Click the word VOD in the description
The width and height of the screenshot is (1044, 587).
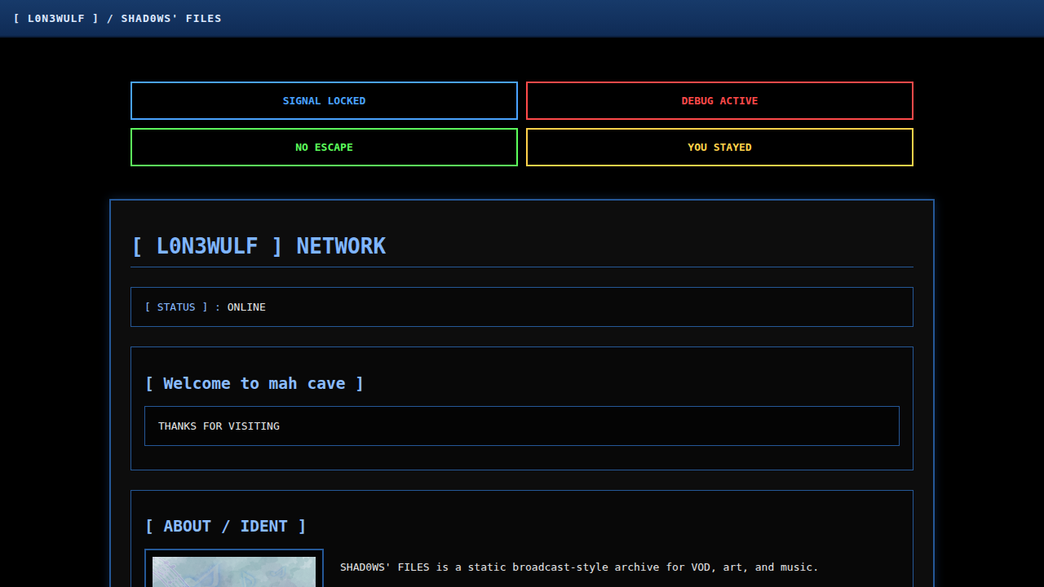point(701,567)
